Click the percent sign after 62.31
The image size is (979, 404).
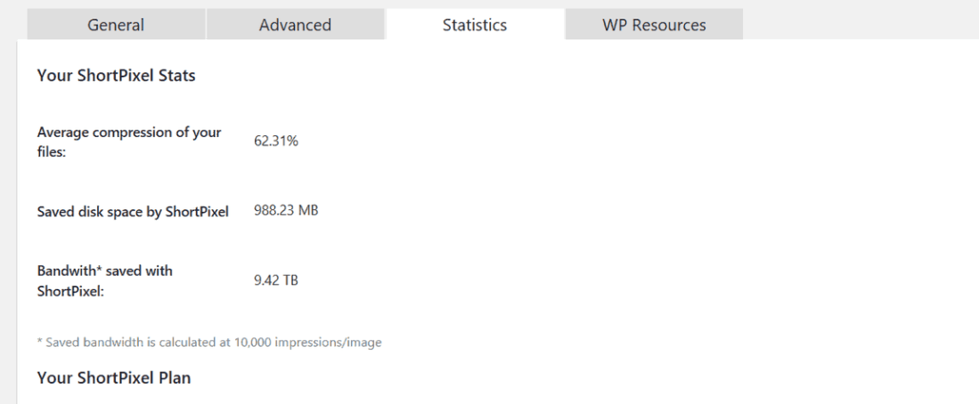[292, 141]
